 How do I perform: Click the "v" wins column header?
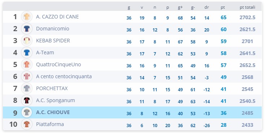coord(142,8)
